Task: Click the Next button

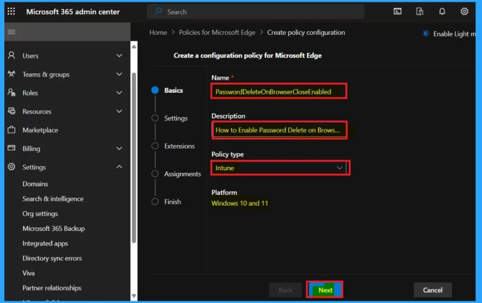Action: point(325,289)
